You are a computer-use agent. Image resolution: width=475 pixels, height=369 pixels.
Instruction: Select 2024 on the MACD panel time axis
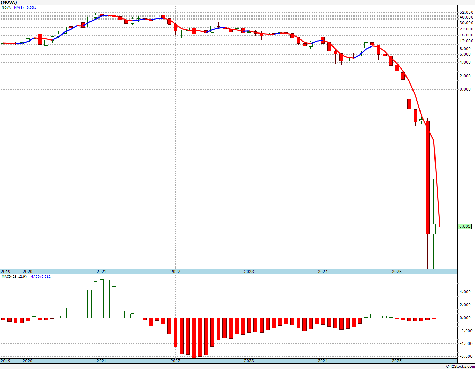(323, 361)
